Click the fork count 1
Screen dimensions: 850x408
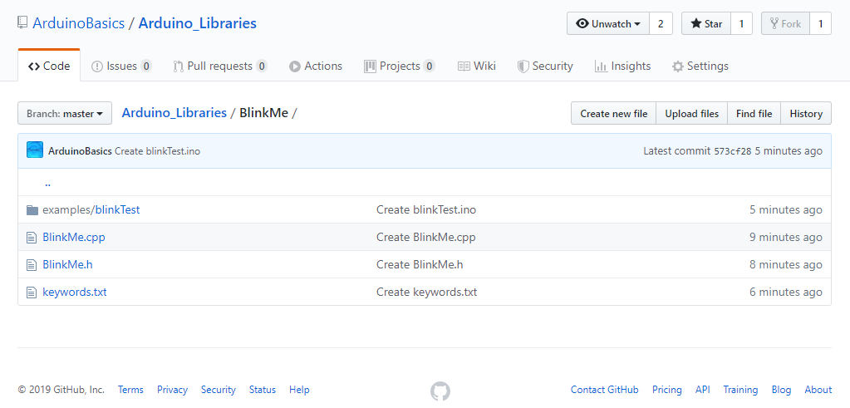coord(821,23)
